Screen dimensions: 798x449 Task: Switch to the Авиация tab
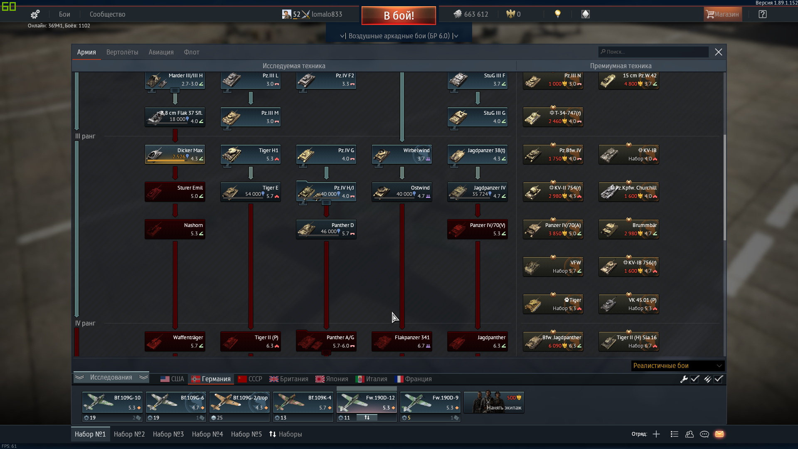(161, 52)
